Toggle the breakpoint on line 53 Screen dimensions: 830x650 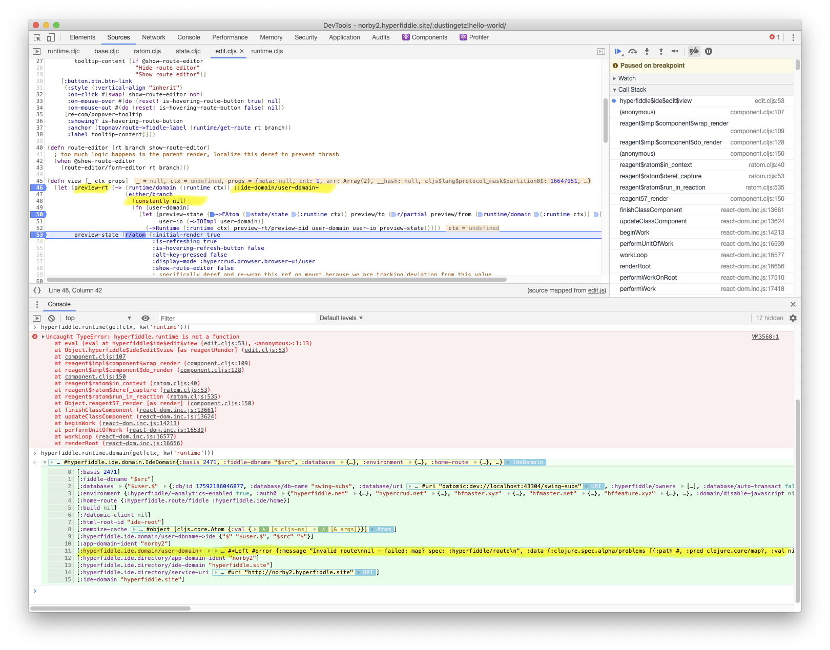39,235
